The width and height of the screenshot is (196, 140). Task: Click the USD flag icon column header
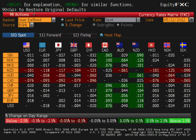(x=26, y=45)
